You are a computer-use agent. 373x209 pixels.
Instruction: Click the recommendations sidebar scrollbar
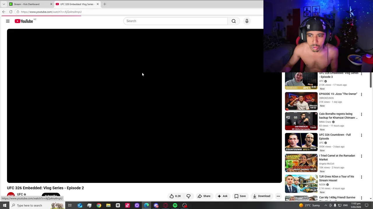click(371, 80)
